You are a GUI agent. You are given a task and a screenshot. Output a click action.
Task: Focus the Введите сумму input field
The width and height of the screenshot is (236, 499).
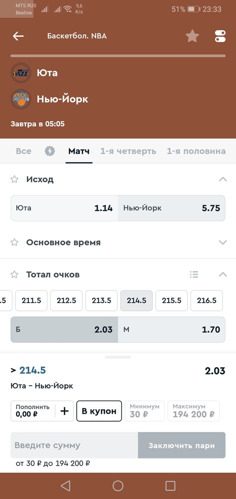point(74,445)
